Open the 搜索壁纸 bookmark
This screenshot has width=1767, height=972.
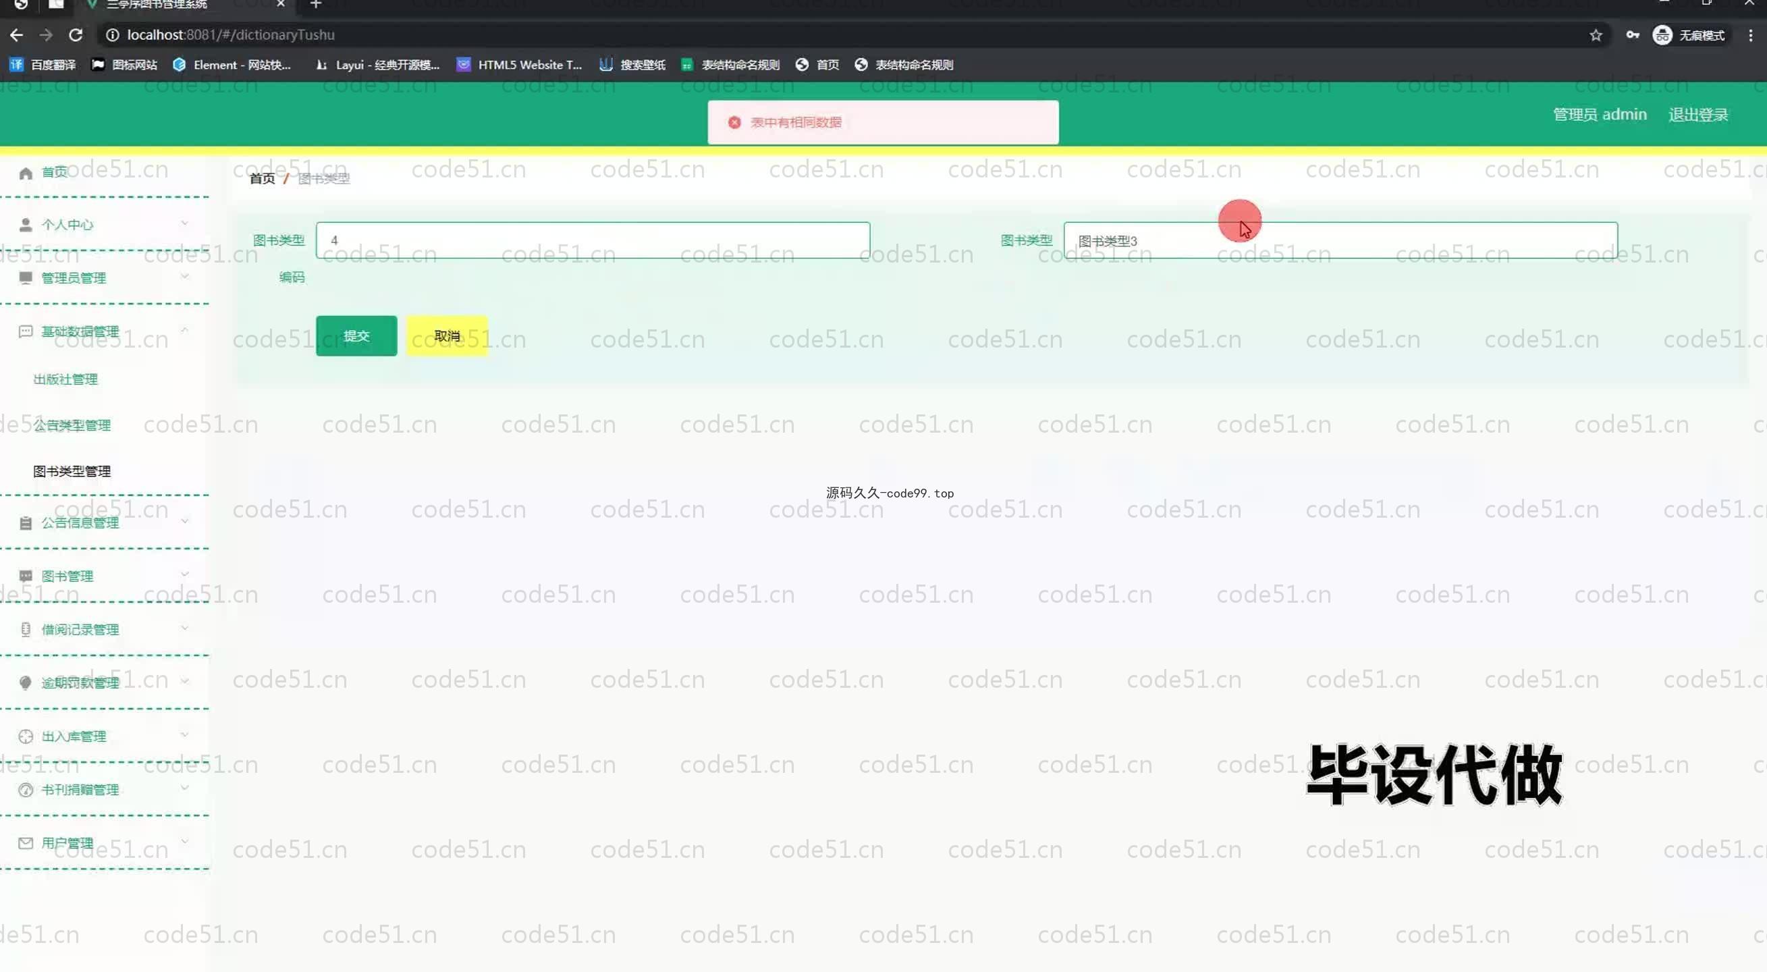[x=632, y=65]
